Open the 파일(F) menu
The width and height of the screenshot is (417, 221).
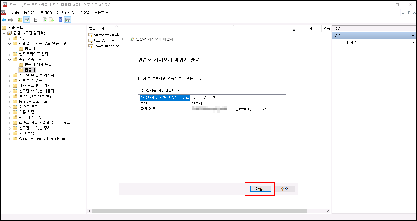(x=13, y=12)
